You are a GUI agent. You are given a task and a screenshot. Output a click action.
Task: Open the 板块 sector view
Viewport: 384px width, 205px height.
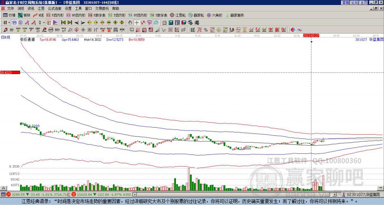coord(24,15)
